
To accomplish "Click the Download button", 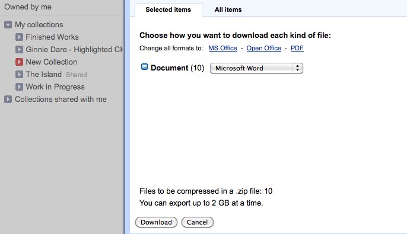I will pyautogui.click(x=156, y=222).
